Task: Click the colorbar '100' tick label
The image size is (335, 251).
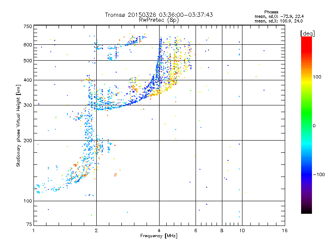Action: [317, 77]
